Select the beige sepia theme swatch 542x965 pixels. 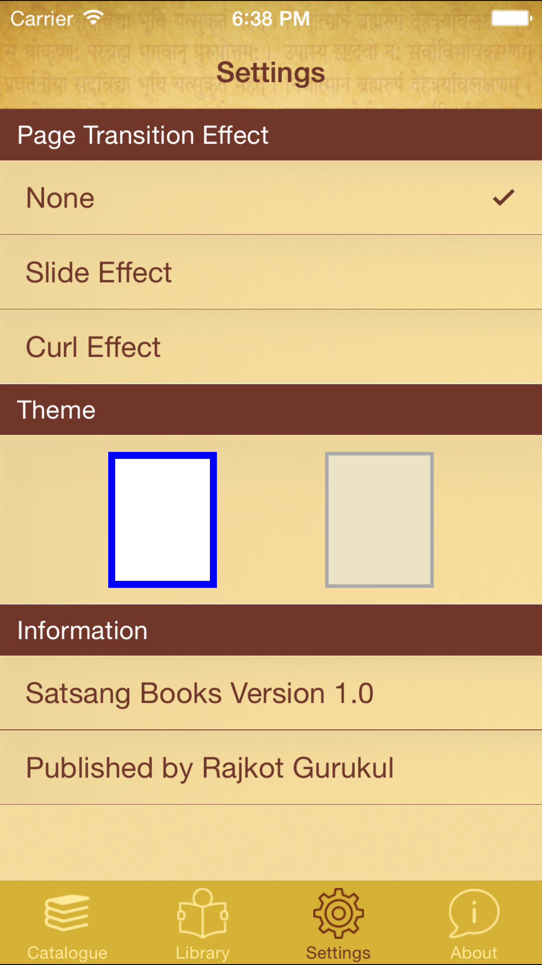[x=379, y=520]
